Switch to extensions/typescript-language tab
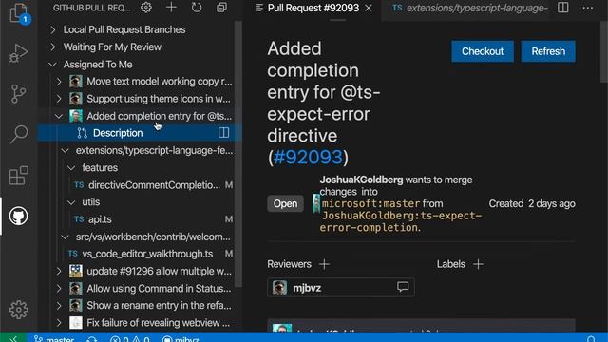608x342 pixels. pyautogui.click(x=469, y=9)
